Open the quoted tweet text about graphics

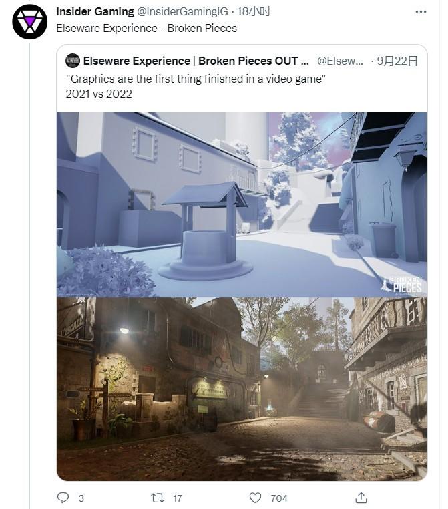click(x=196, y=86)
